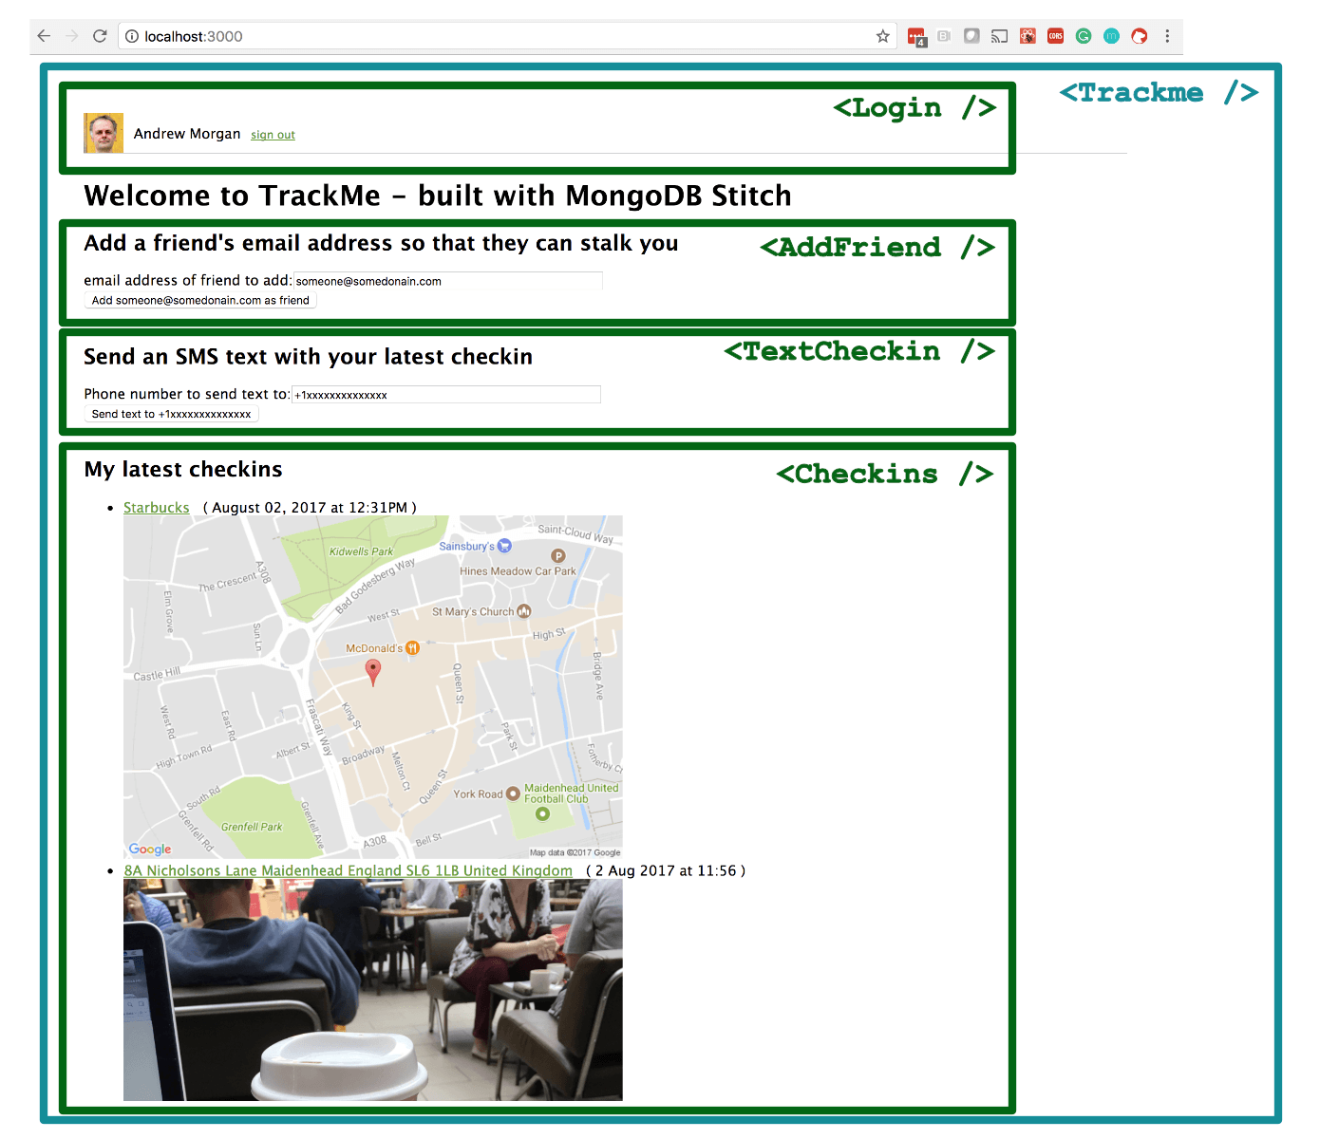This screenshot has width=1320, height=1139.
Task: Click the B-labeled extension icon
Action: (x=944, y=35)
